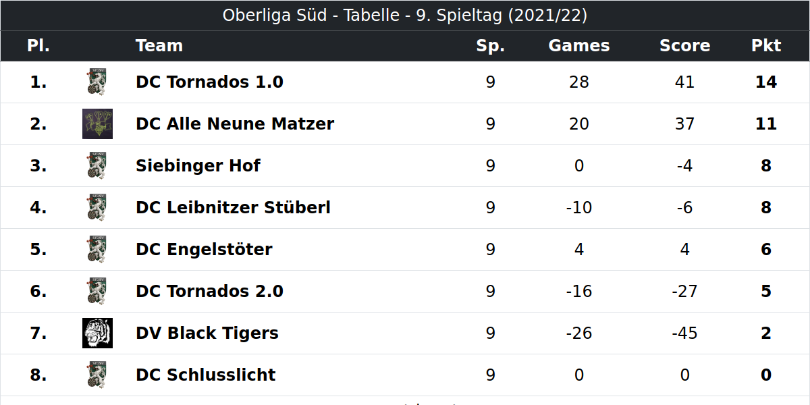Viewport: 810px width, 405px height.
Task: Click the Pkt column header
Action: (x=766, y=46)
